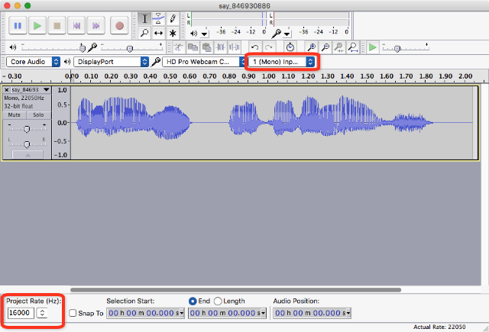Click the input volume slider

click(x=131, y=47)
